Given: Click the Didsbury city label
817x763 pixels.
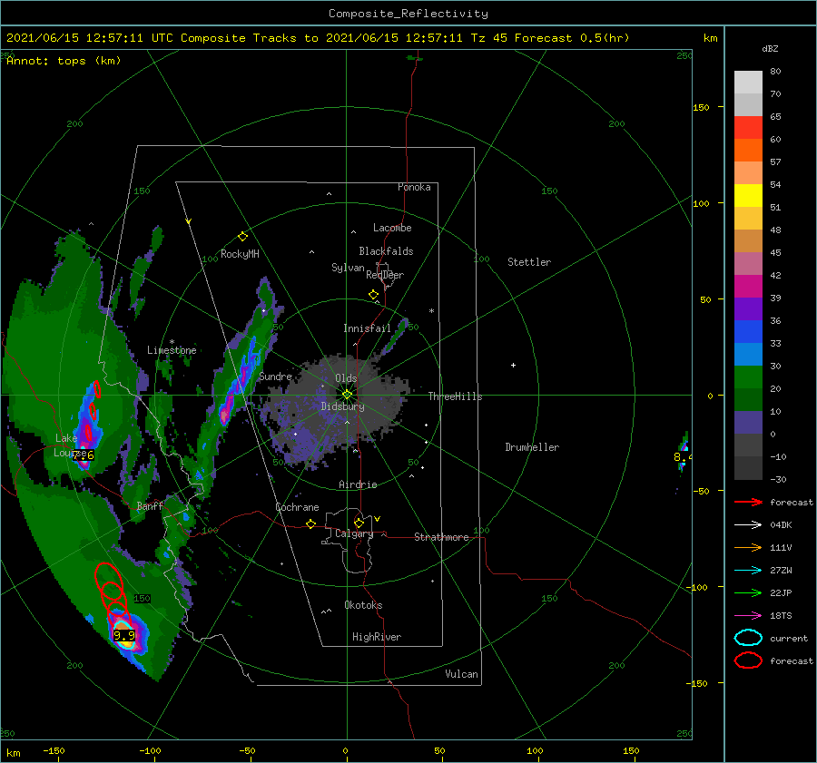Looking at the screenshot, I should pos(342,406).
